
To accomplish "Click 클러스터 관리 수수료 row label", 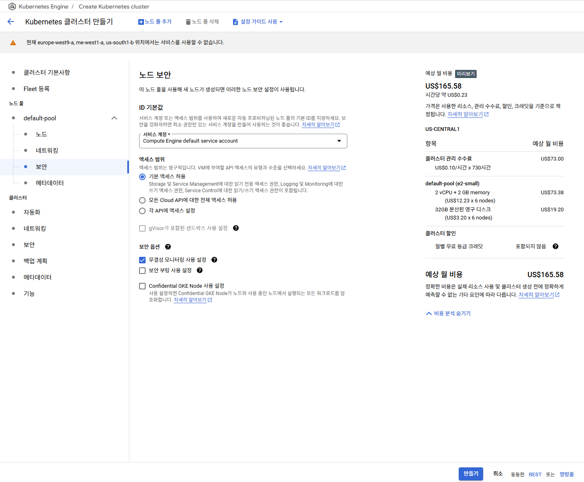I will click(x=449, y=159).
